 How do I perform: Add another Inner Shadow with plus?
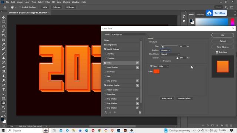pos(137,67)
